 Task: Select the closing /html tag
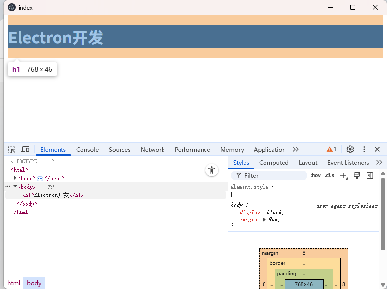pos(21,212)
